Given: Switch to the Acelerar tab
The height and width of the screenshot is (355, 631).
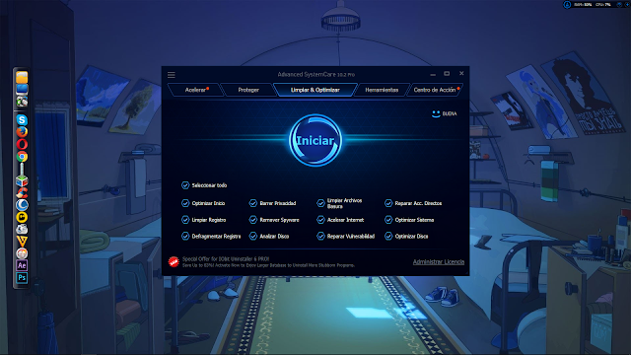Looking at the screenshot, I should [x=195, y=90].
